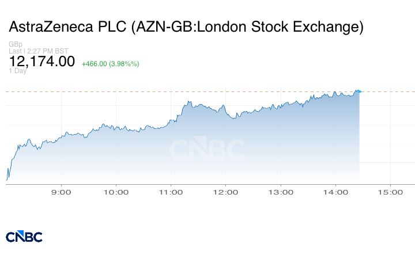Click the 9:00 time axis label
Viewport: 415px width, 259px height.
tap(61, 192)
